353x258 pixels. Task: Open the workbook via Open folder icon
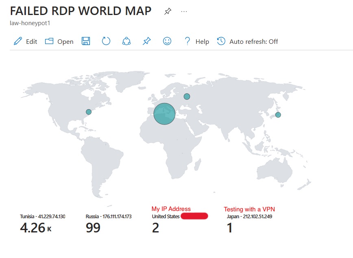pos(49,41)
